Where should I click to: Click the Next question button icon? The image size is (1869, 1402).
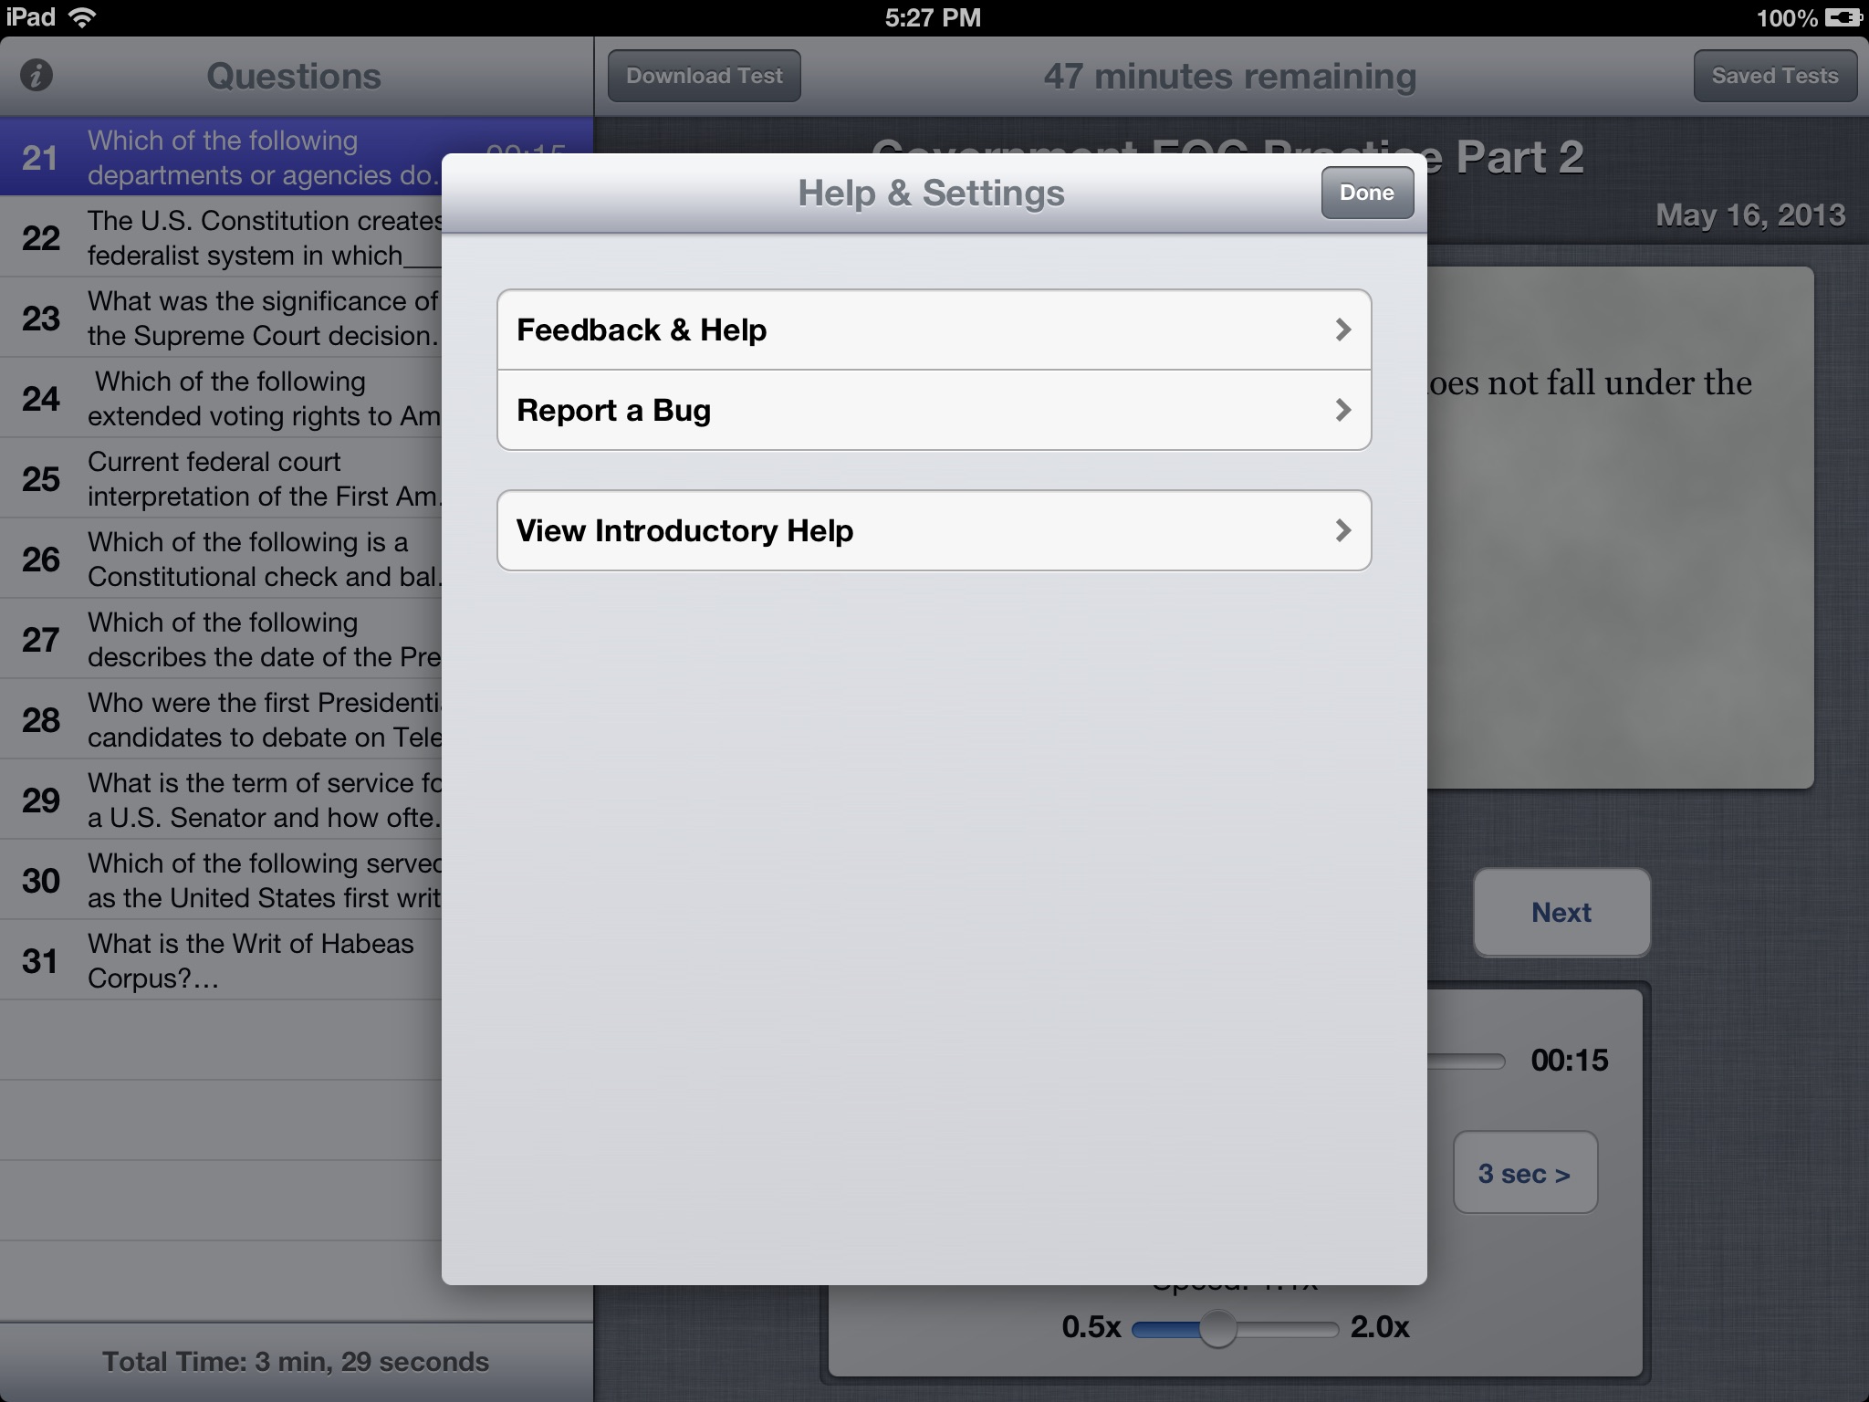click(1561, 912)
